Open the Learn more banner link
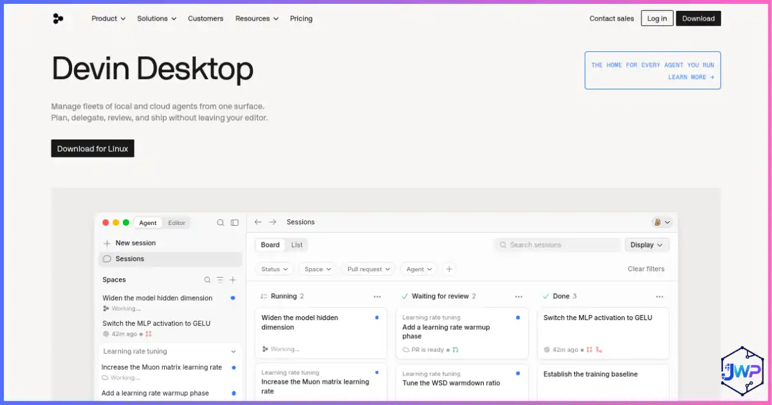The width and height of the screenshot is (772, 405). coord(691,77)
